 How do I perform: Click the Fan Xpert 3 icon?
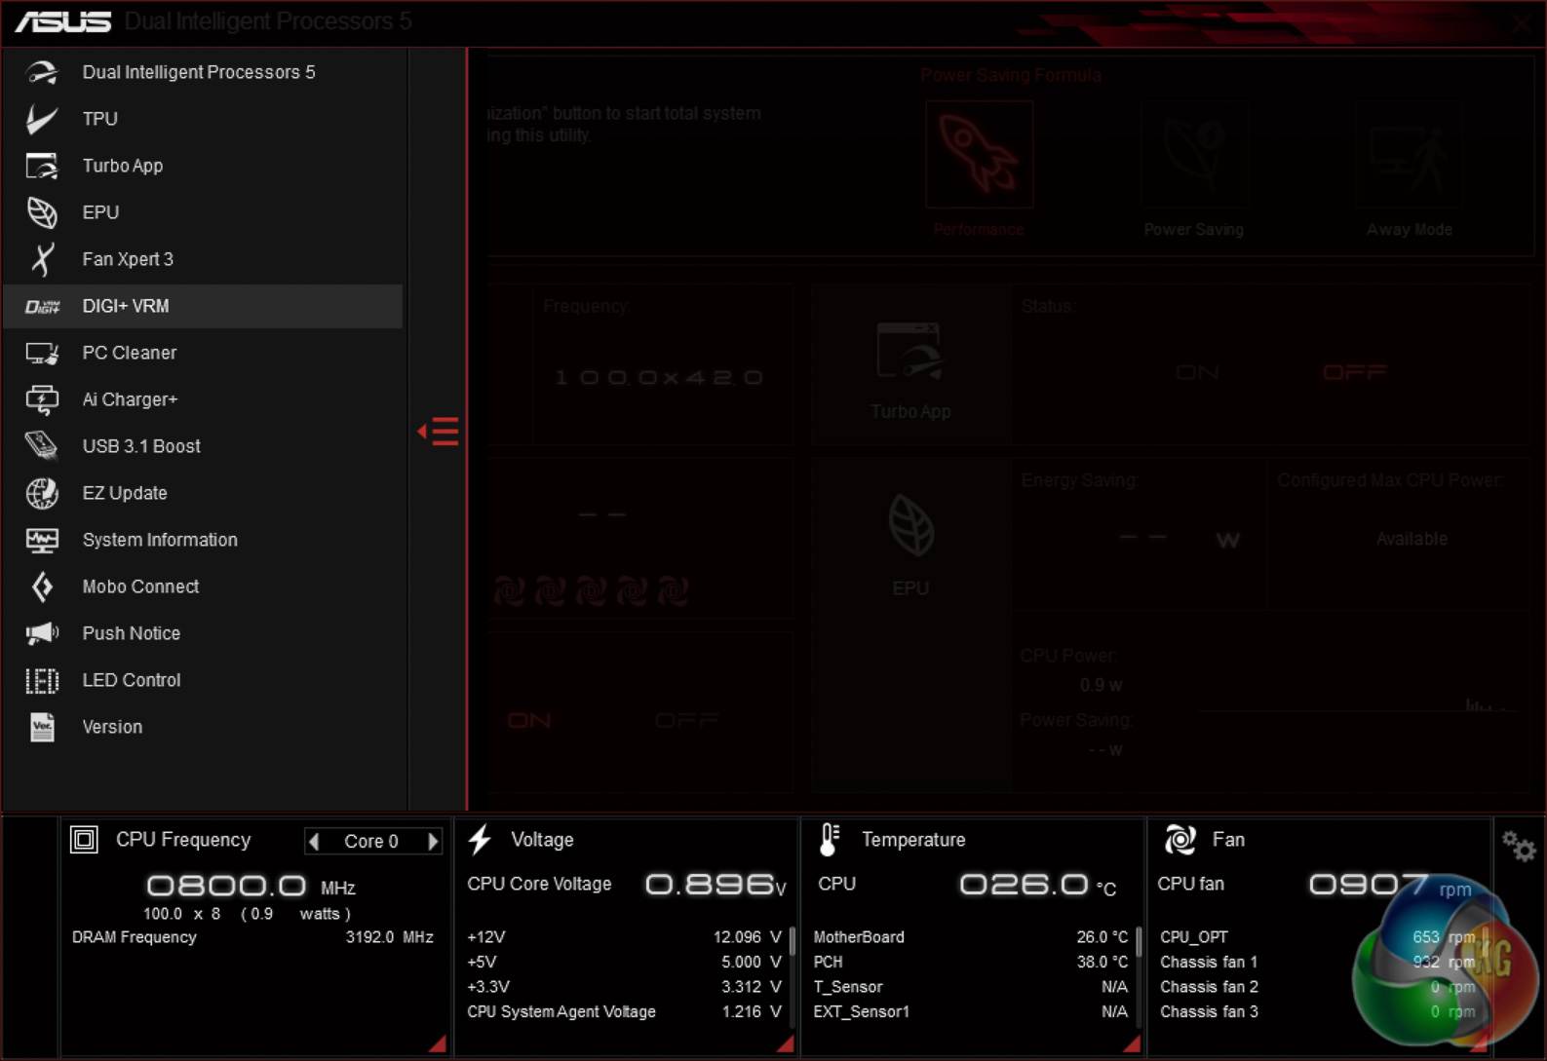[42, 259]
